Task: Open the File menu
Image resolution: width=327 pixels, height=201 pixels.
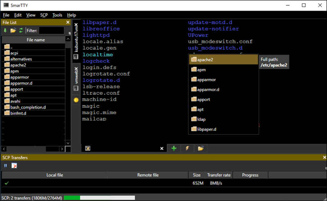Action: coord(6,15)
